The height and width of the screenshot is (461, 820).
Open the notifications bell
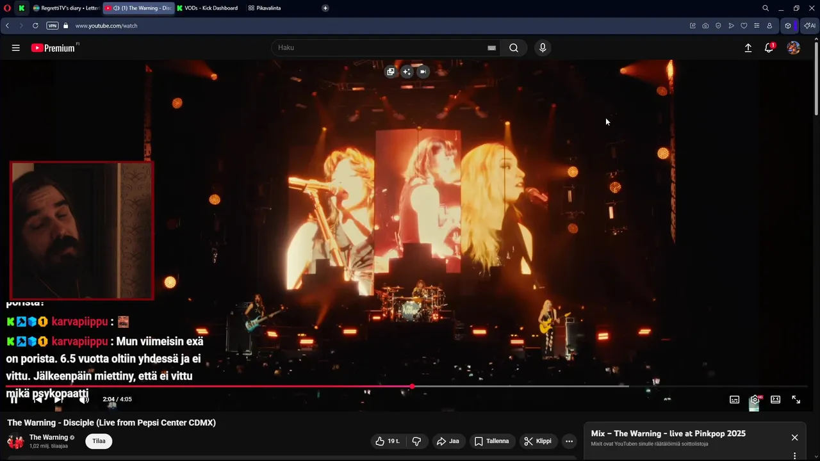point(769,48)
